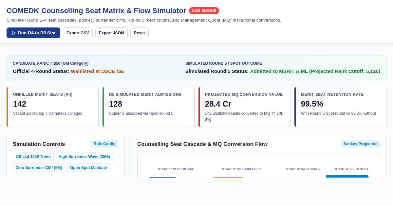Viewport: 393px width, 206px height.
Task: Click the 128 merit admissions value
Action: (x=116, y=104)
